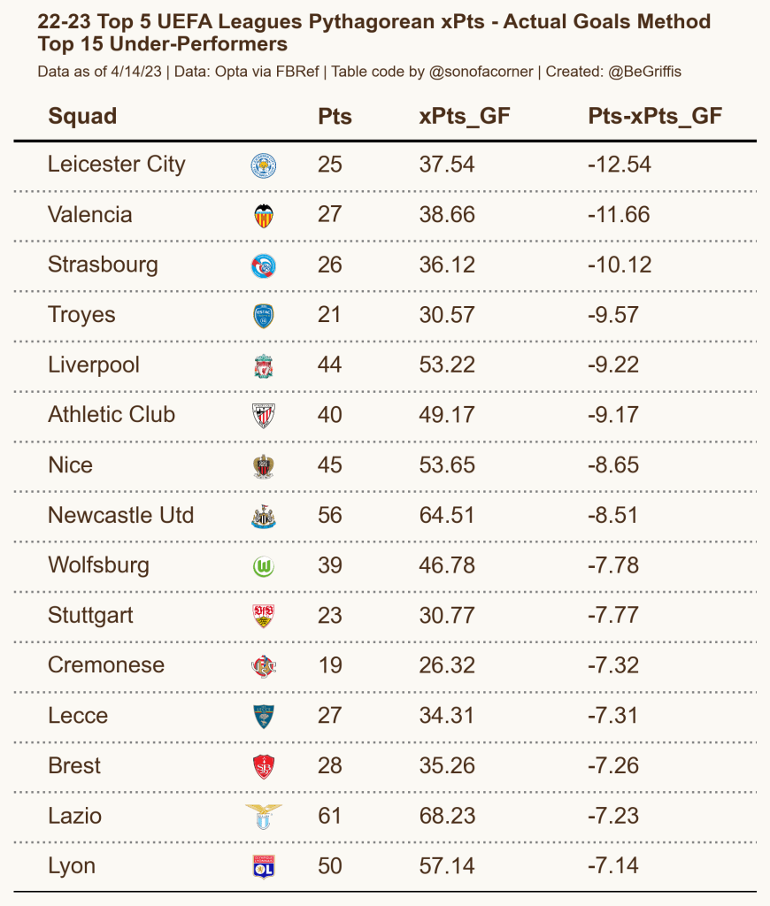Select the xPts_GF column header
The width and height of the screenshot is (770, 906).
pyautogui.click(x=464, y=117)
